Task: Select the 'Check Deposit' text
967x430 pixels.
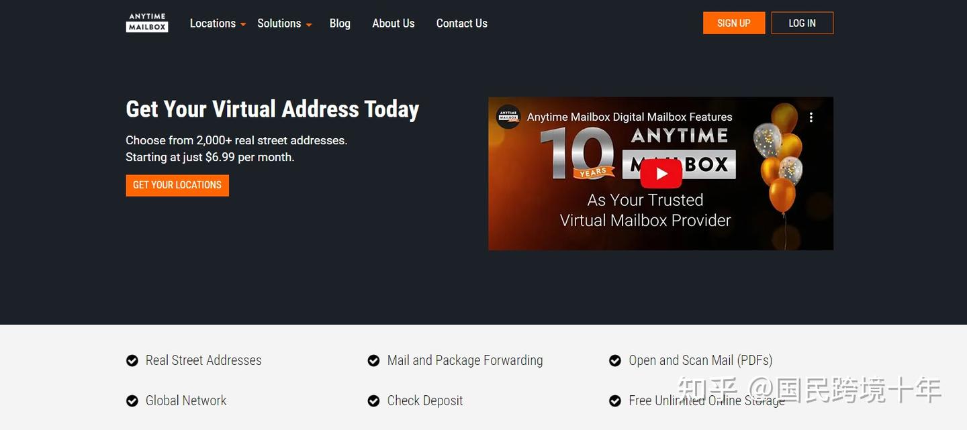Action: [425, 400]
